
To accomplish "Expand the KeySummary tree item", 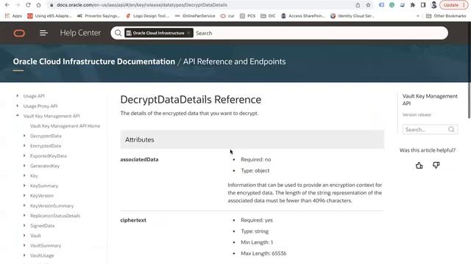I will coord(24,186).
